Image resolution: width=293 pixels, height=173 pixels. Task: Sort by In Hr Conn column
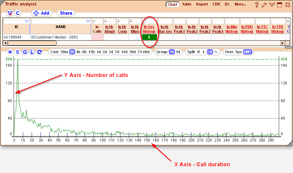(x=122, y=29)
